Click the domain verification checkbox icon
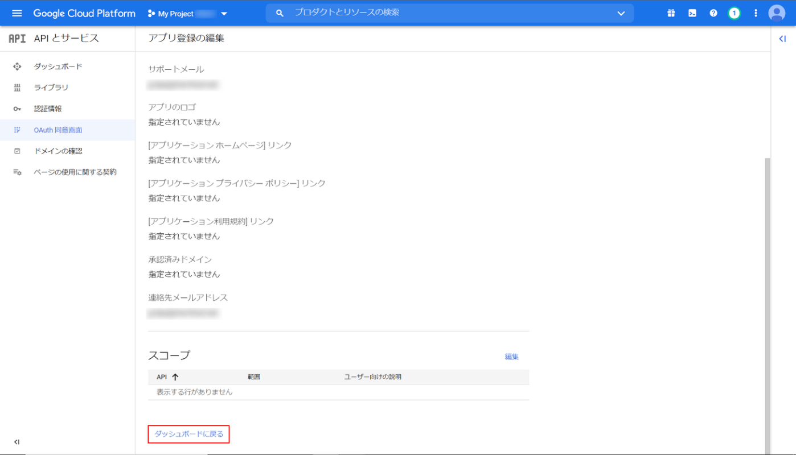This screenshot has height=455, width=796. pyautogui.click(x=17, y=151)
